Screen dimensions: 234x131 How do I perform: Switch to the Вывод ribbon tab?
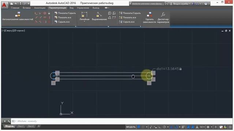[x=96, y=8]
